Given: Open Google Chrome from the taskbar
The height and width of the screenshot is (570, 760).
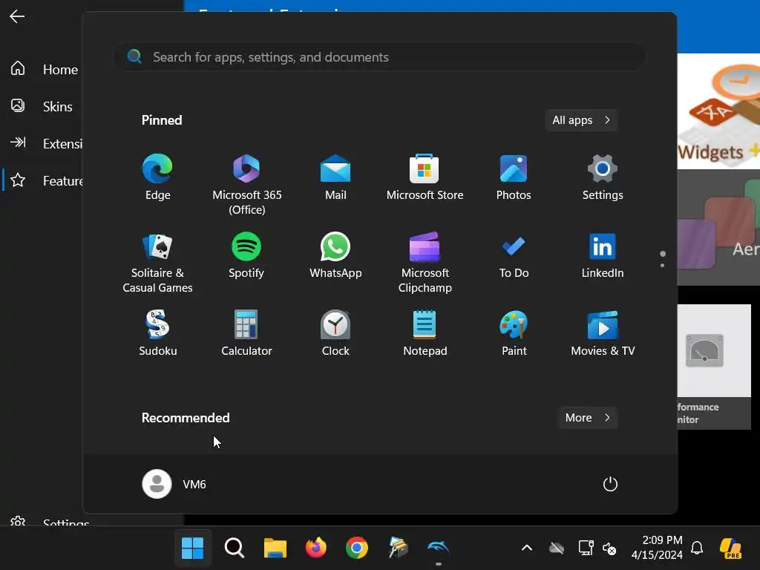Looking at the screenshot, I should 357,548.
